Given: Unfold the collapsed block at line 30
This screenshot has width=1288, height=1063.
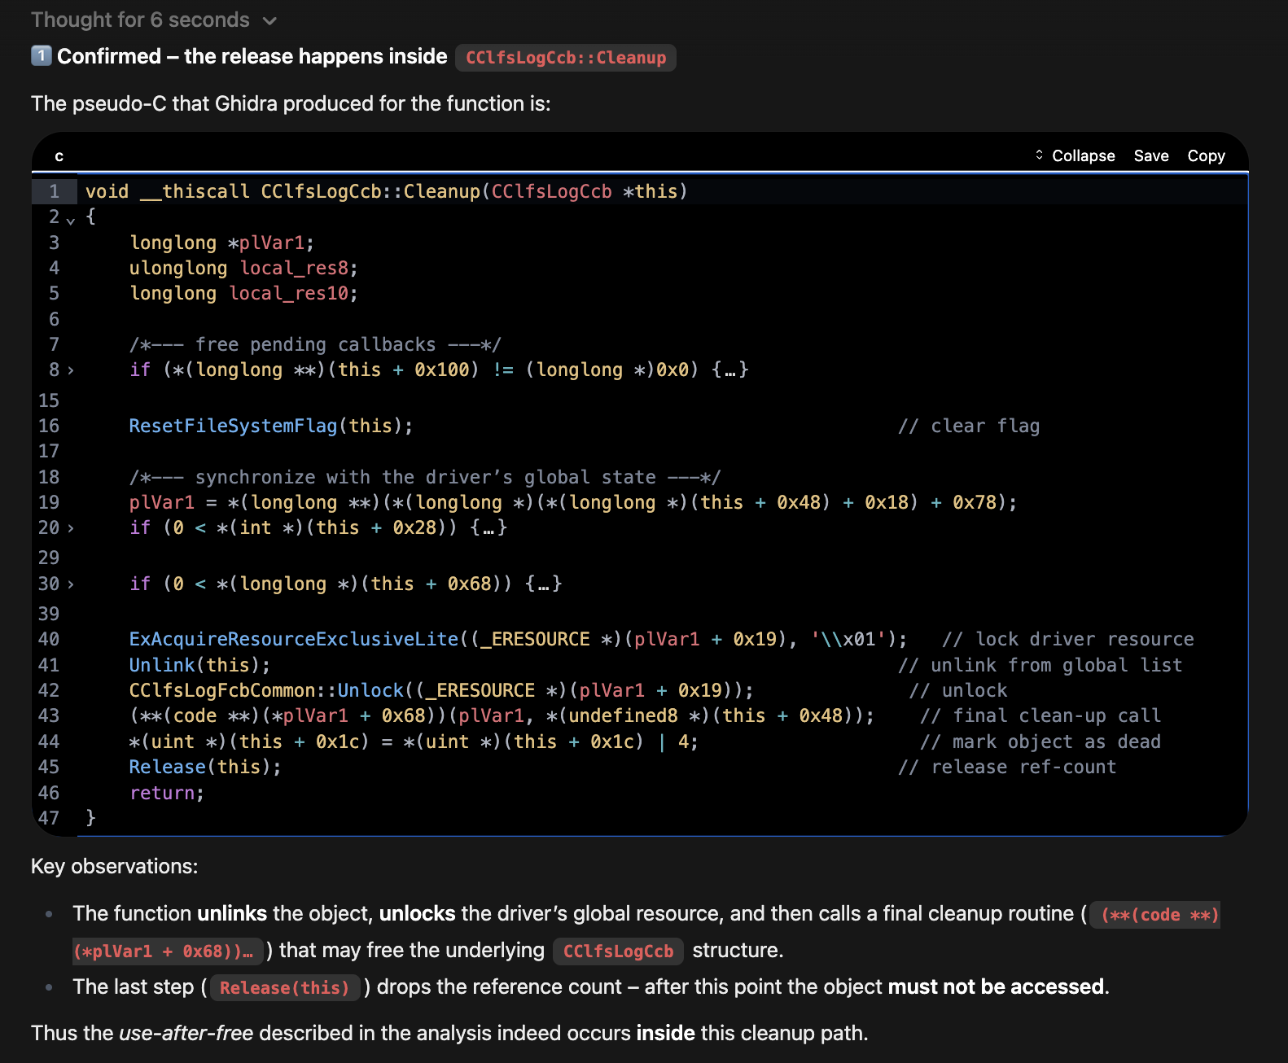Looking at the screenshot, I should click(71, 584).
